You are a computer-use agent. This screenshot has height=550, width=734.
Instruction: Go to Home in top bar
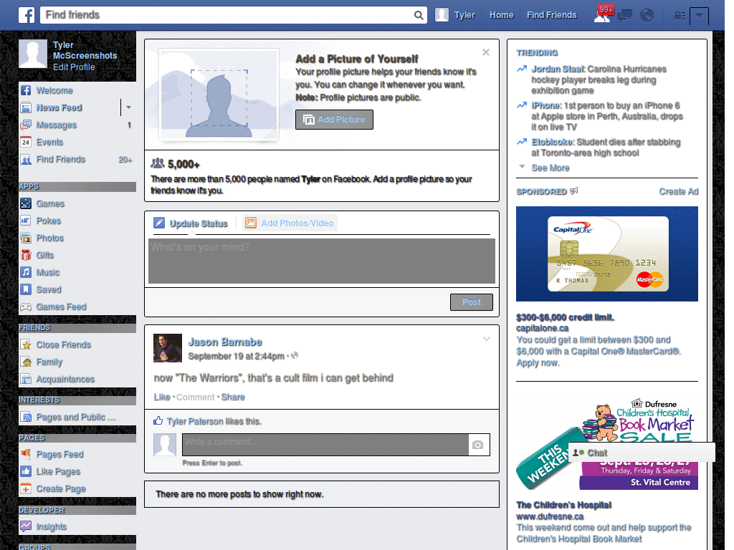tap(501, 15)
